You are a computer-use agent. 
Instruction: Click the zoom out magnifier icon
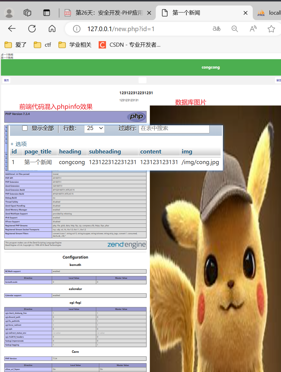[x=235, y=29]
